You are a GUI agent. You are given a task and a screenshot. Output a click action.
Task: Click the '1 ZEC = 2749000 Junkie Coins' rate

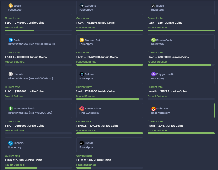point(24,22)
